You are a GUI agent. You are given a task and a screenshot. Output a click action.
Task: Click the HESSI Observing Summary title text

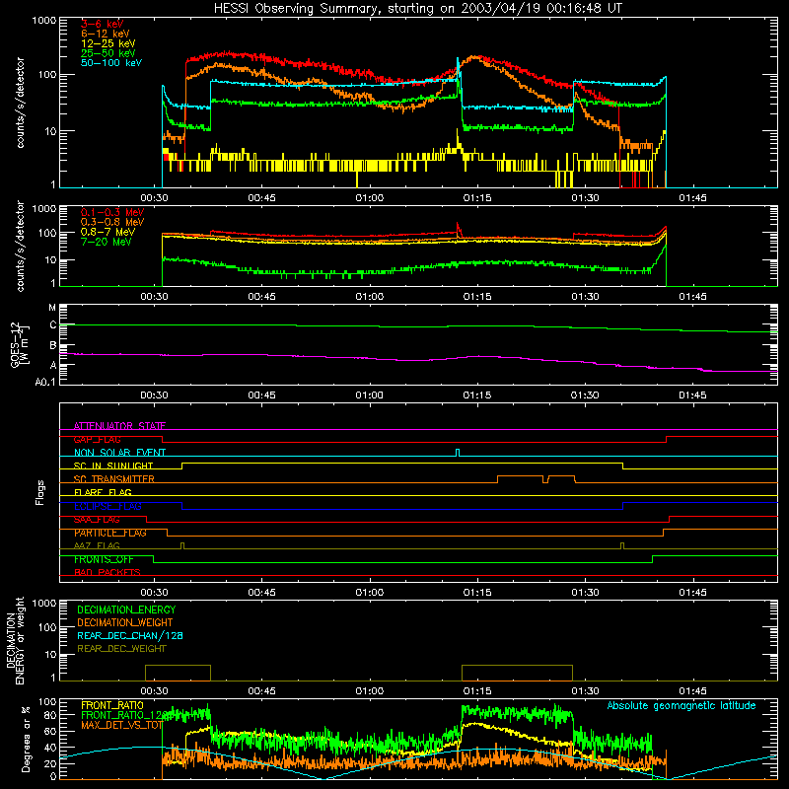pos(417,9)
